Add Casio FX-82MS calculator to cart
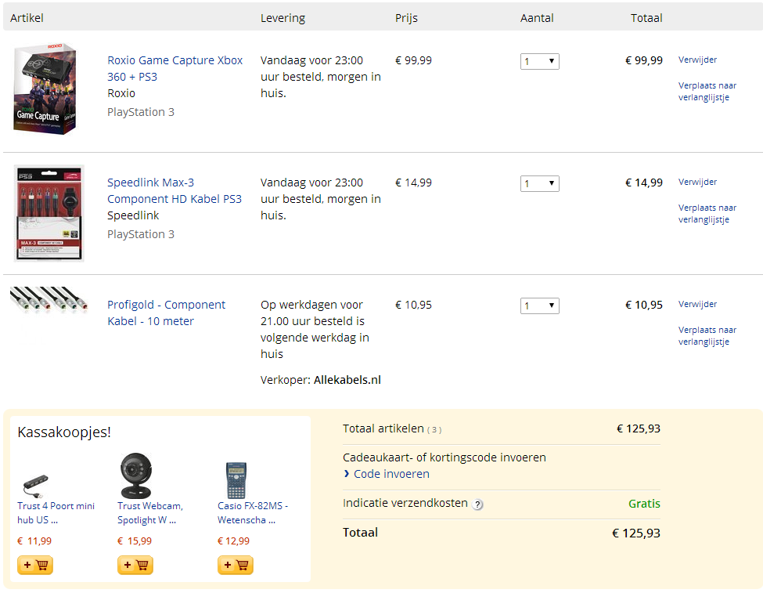 236,566
